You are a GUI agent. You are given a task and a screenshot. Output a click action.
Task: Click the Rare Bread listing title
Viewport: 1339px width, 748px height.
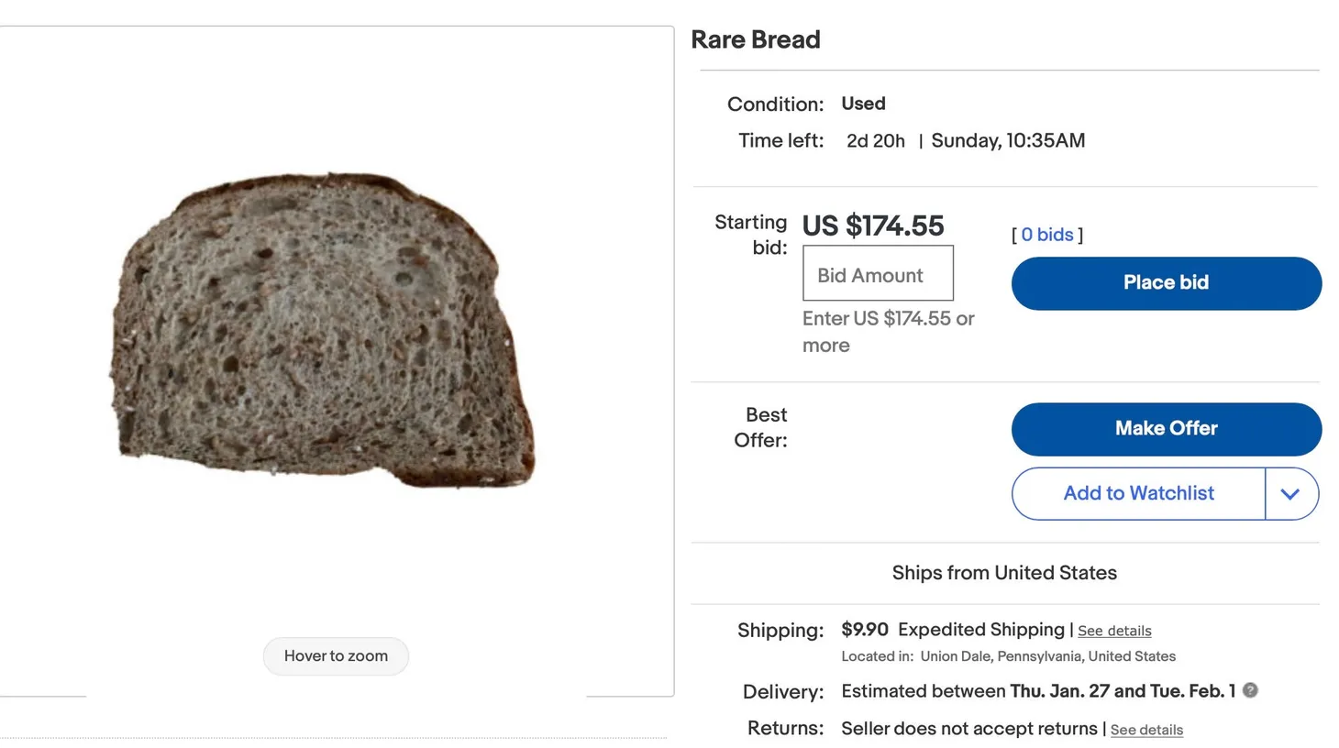(x=755, y=39)
